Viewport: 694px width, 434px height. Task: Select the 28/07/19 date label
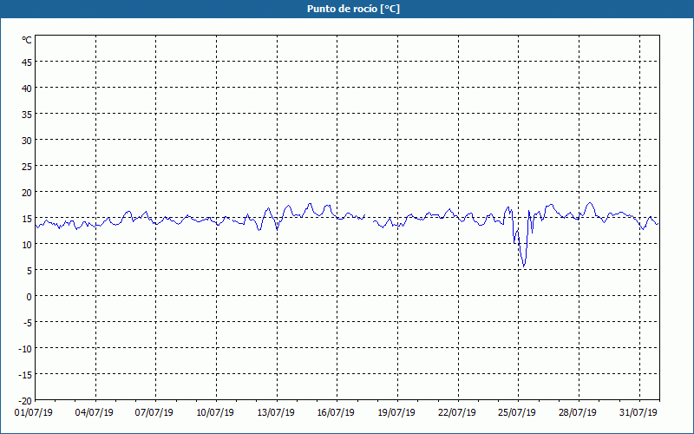click(578, 412)
